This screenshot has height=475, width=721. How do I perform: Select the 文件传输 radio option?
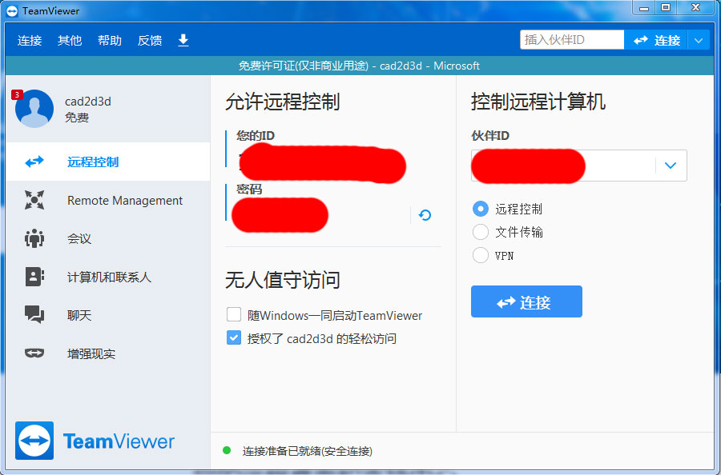click(481, 232)
